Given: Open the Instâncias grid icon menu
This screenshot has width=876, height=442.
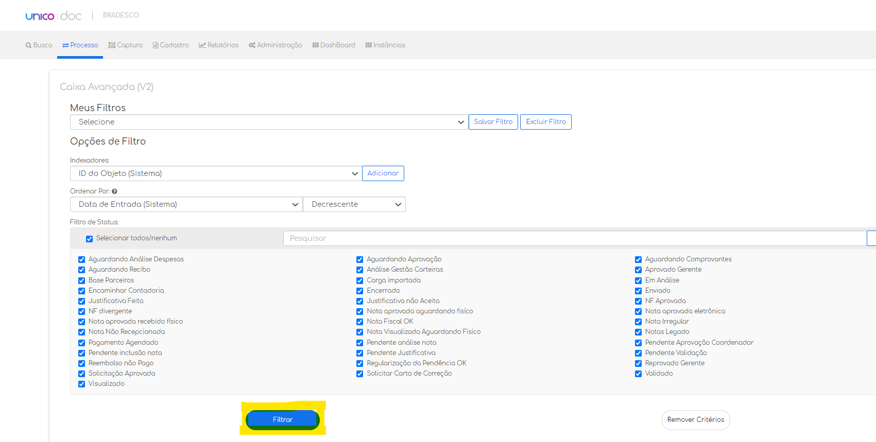Looking at the screenshot, I should pyautogui.click(x=368, y=45).
